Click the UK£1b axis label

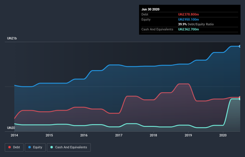coord(12,38)
